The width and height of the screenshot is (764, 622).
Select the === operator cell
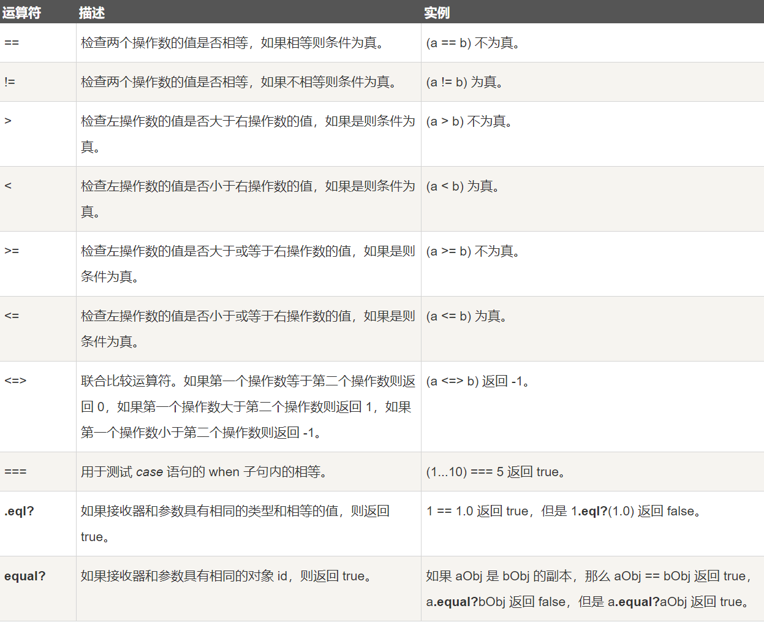(15, 472)
